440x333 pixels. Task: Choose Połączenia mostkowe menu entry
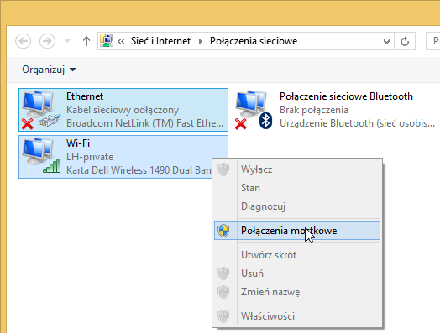tap(297, 231)
